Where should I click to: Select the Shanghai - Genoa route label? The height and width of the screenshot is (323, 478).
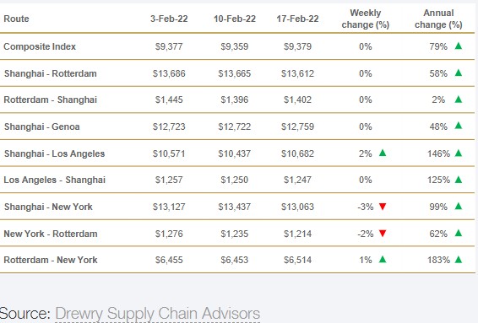(x=41, y=127)
